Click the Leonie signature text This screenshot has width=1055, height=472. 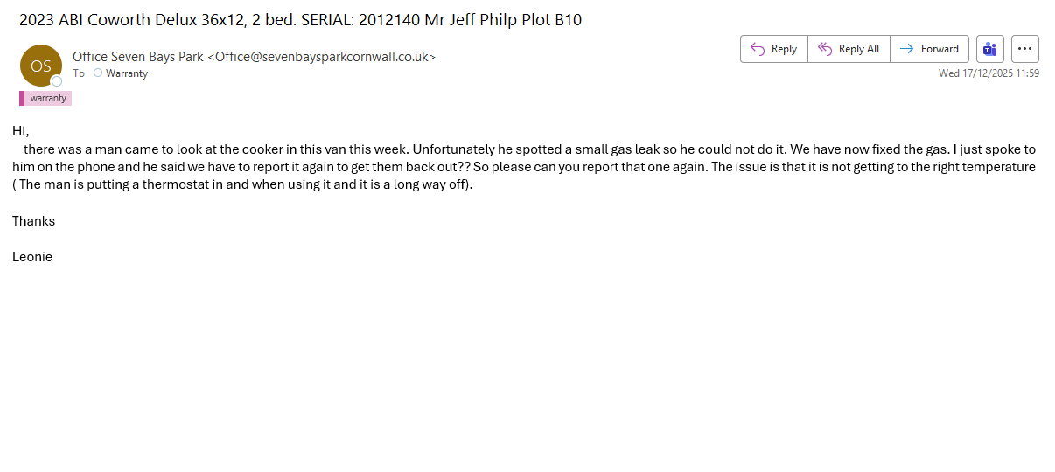pyautogui.click(x=32, y=257)
